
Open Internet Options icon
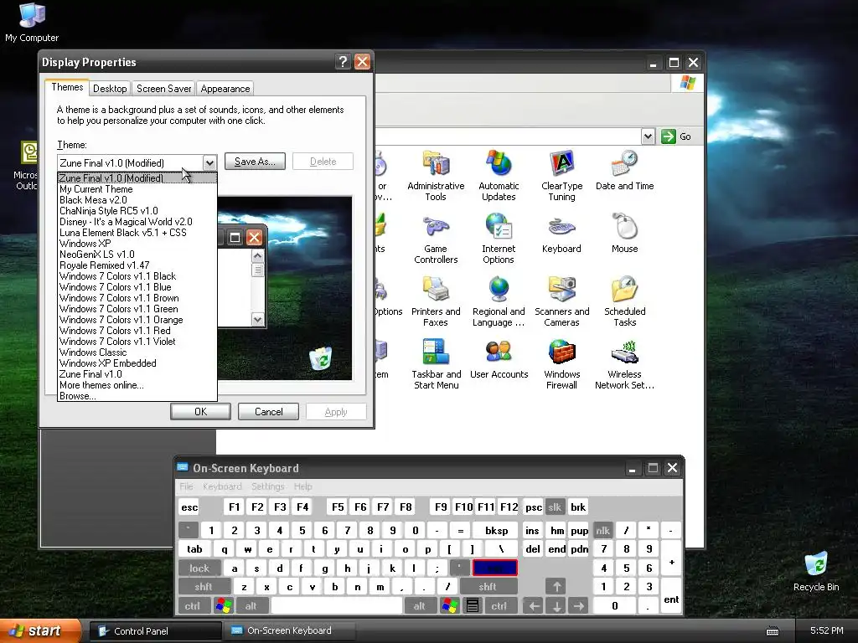pos(499,239)
